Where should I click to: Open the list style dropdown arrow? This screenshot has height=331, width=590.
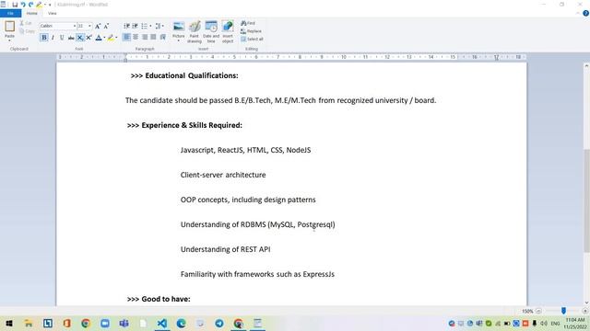[x=150, y=26]
